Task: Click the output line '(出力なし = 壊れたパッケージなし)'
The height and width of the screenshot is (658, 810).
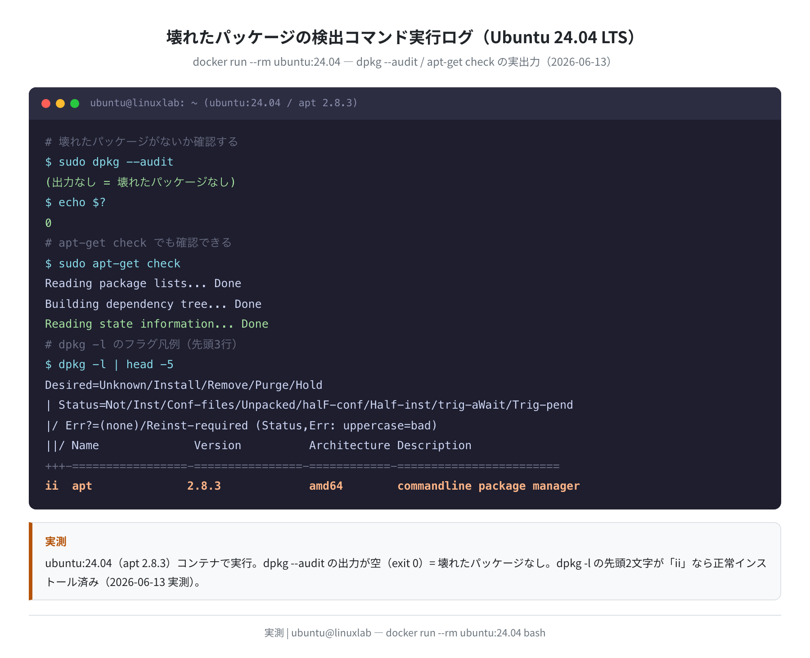Action: (x=141, y=182)
